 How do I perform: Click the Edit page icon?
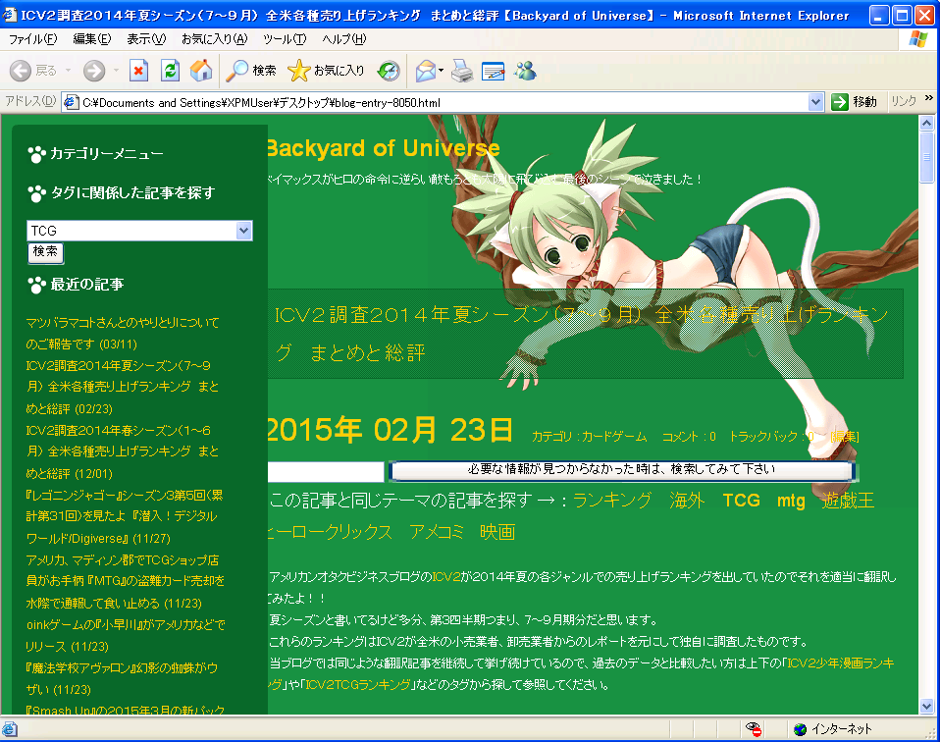tap(493, 71)
